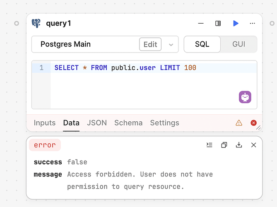Open the Schema tab
This screenshot has height=207, width=277.
click(x=128, y=123)
